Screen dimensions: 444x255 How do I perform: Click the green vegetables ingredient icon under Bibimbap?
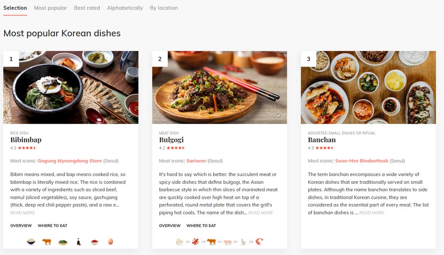point(63,242)
